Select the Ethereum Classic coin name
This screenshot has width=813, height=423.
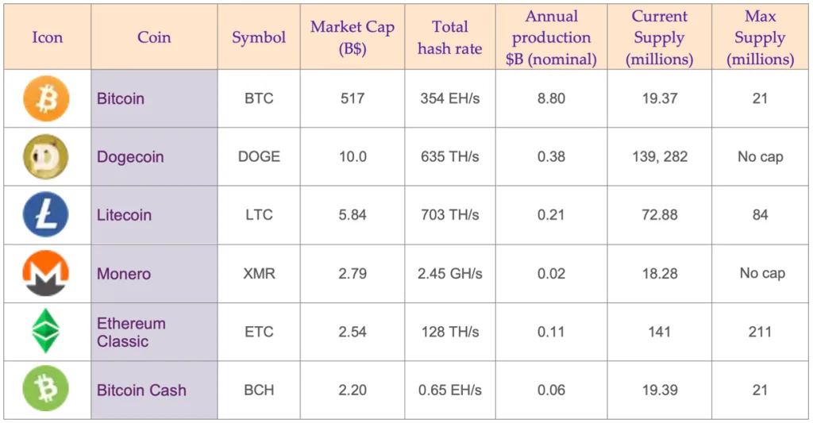click(131, 333)
